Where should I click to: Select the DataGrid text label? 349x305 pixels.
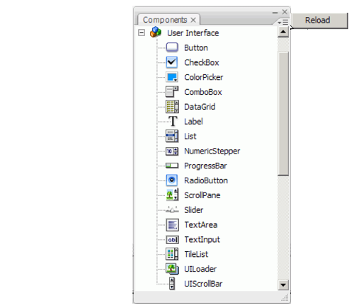200,107
